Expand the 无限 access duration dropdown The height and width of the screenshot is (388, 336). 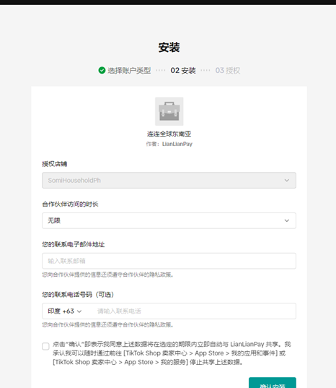[169, 220]
